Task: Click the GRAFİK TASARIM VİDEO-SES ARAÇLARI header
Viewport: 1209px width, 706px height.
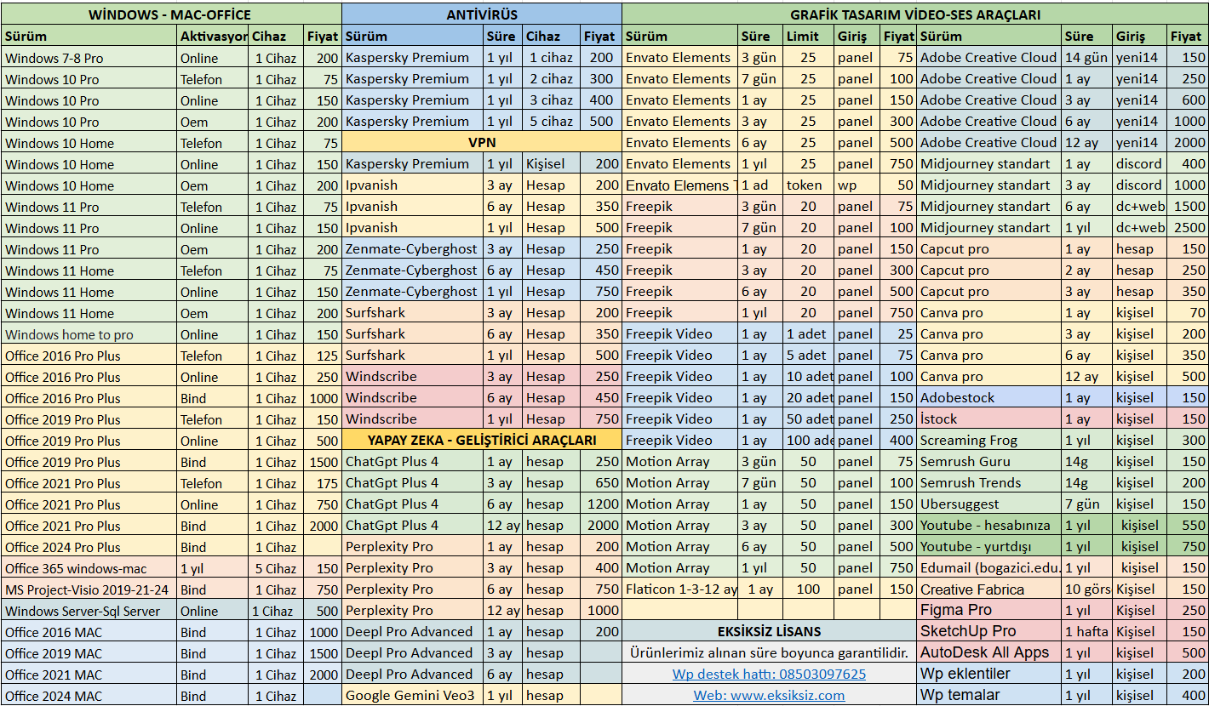Action: (x=915, y=14)
